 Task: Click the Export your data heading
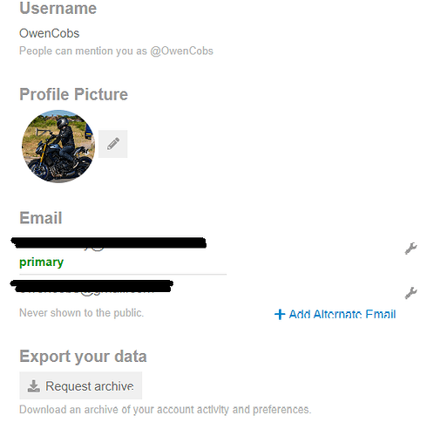point(83,357)
